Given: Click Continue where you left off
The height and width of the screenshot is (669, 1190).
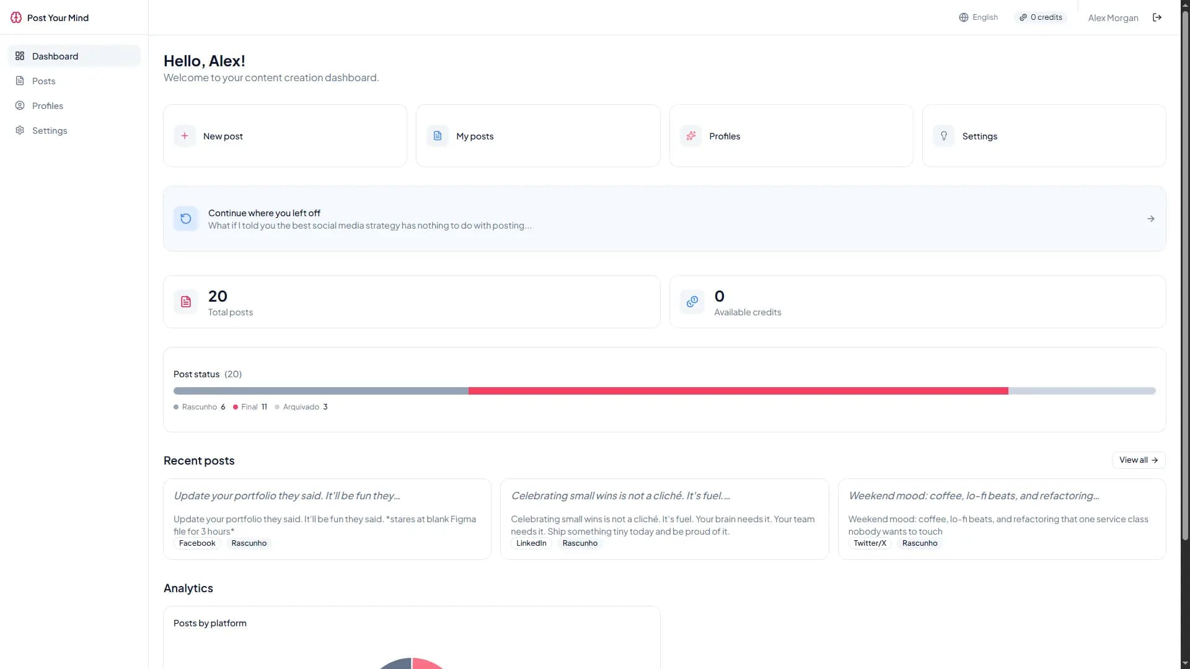Looking at the screenshot, I should [664, 219].
